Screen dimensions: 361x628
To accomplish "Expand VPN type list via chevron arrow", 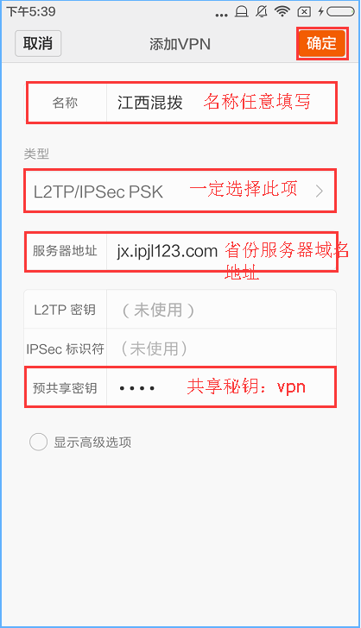I will pyautogui.click(x=320, y=191).
